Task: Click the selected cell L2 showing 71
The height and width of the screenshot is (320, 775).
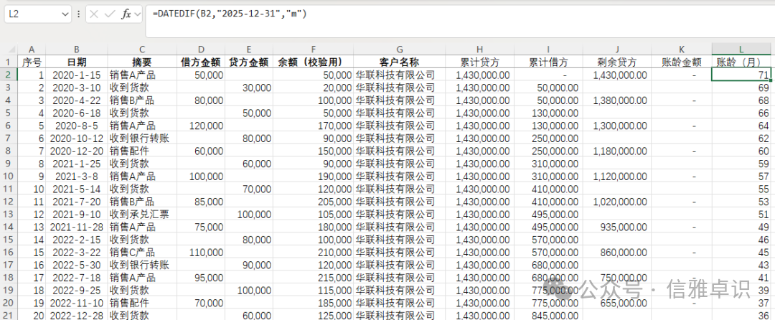Action: tap(741, 75)
